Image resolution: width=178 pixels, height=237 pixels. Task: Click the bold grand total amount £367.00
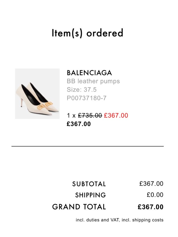[x=150, y=207]
